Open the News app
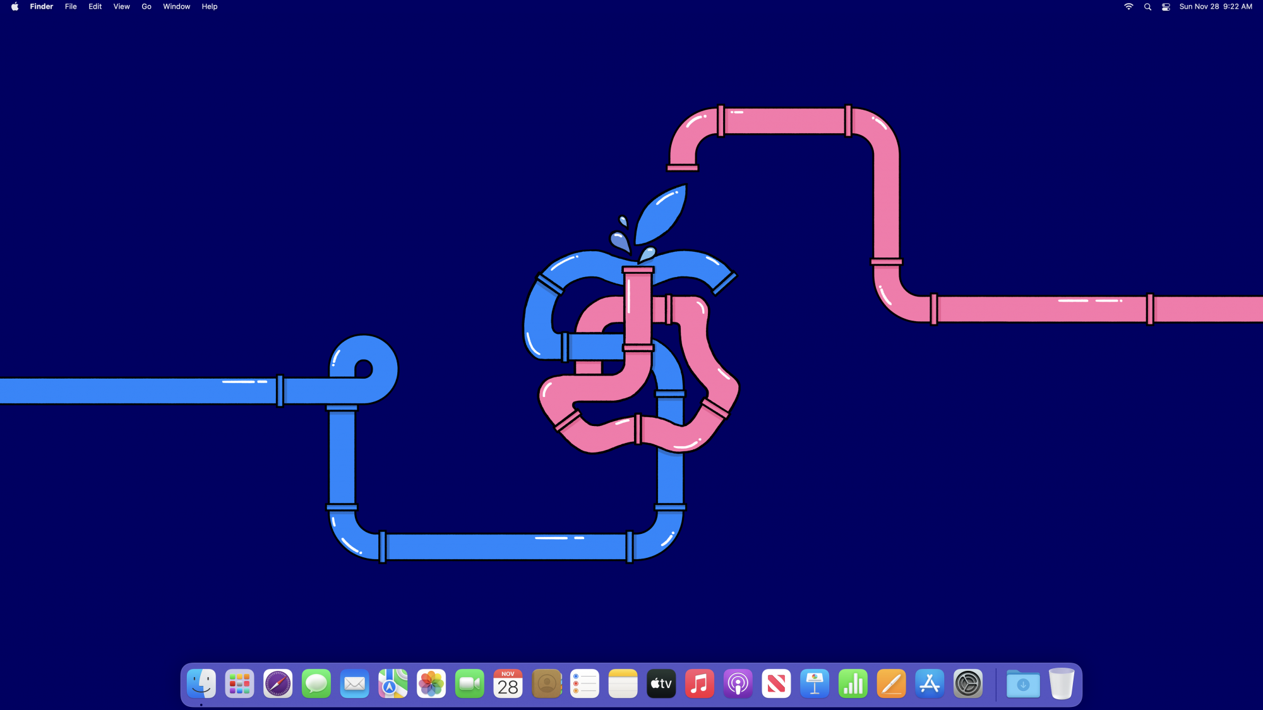Image resolution: width=1263 pixels, height=710 pixels. point(776,684)
